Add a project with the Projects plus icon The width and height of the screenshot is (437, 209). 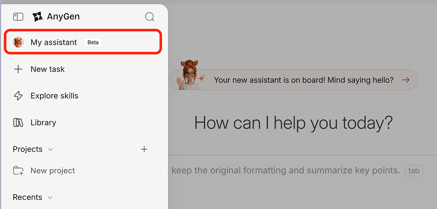[x=144, y=149]
